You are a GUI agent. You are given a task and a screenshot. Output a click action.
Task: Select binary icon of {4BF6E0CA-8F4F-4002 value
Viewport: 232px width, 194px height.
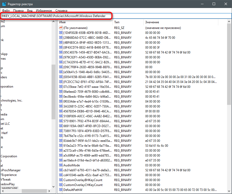click(x=61, y=42)
